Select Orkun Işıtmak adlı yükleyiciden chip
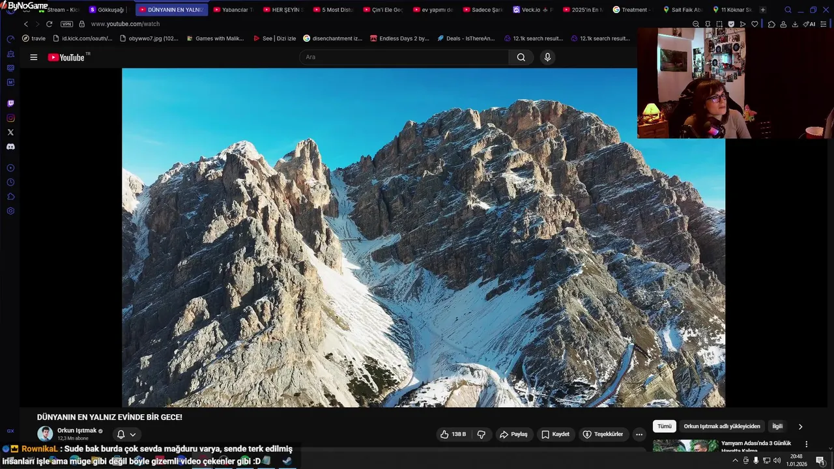This screenshot has width=834, height=469. click(722, 427)
